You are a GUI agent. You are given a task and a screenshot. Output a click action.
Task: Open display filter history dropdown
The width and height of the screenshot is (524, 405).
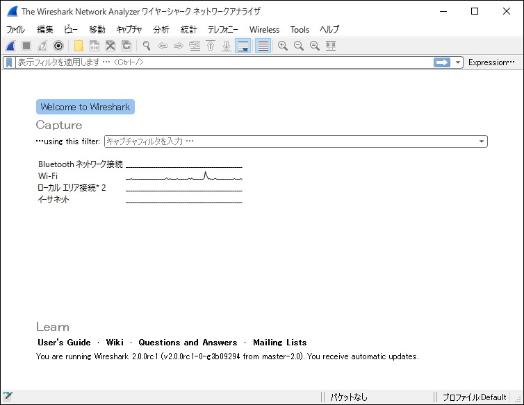[458, 62]
